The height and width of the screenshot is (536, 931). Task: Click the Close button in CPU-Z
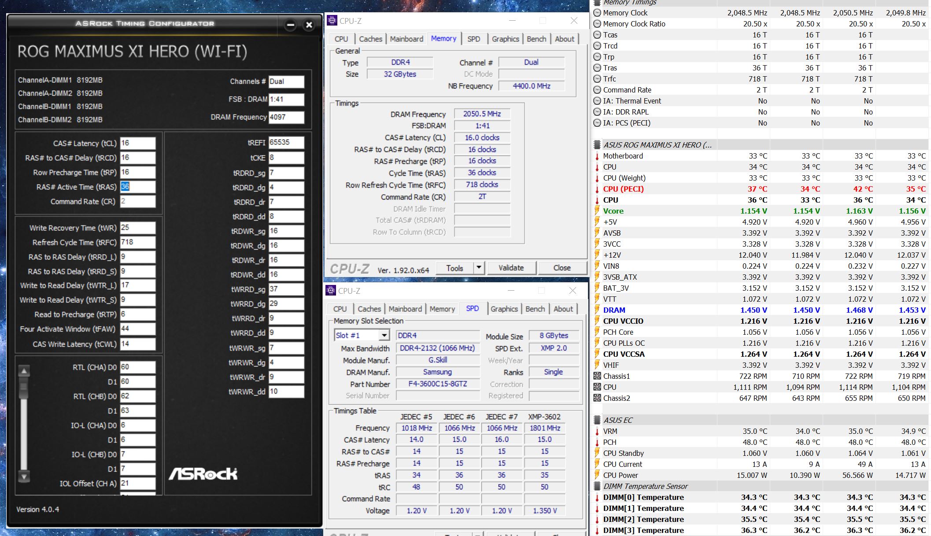click(562, 268)
